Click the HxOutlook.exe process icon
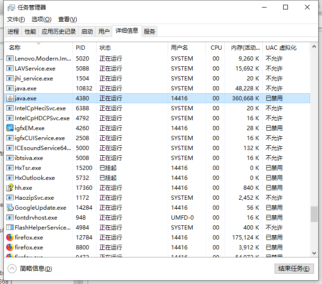This screenshot has height=284, width=322. pos(10,178)
